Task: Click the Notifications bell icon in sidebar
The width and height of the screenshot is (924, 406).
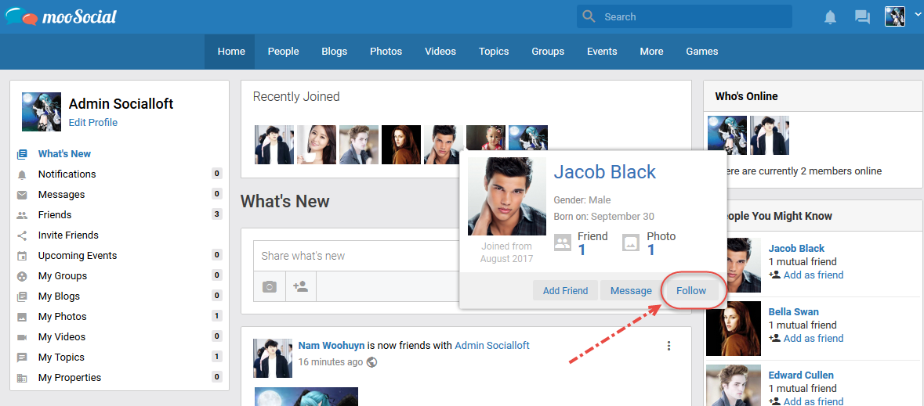Action: tap(23, 174)
